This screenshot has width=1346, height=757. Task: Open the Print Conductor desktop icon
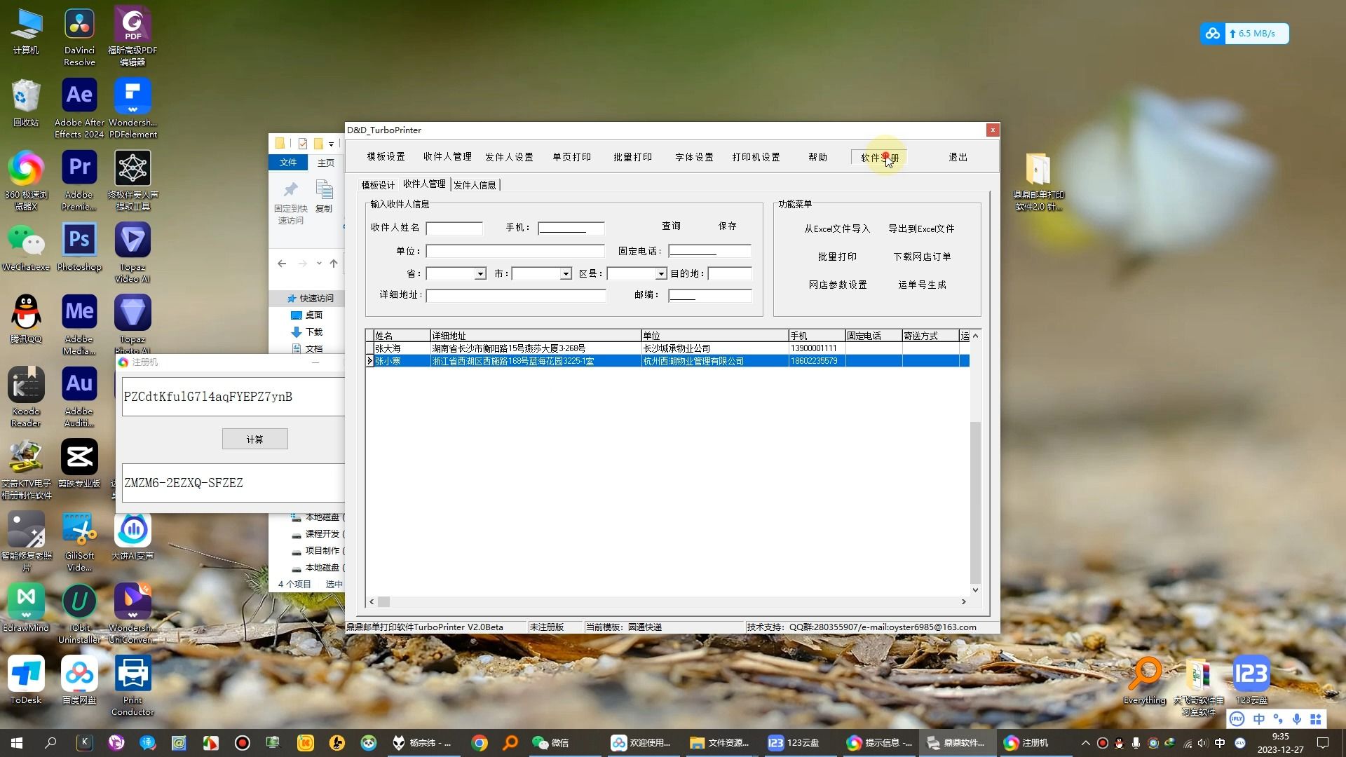point(132,674)
